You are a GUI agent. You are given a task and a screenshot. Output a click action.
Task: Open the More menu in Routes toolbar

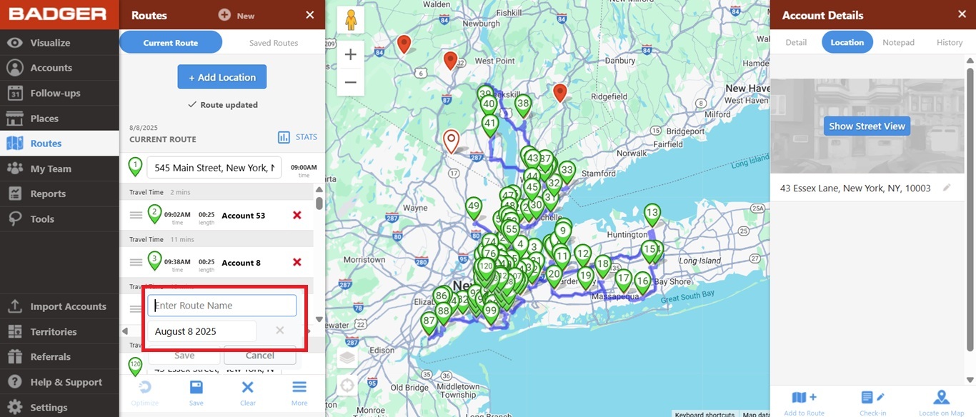pyautogui.click(x=299, y=393)
